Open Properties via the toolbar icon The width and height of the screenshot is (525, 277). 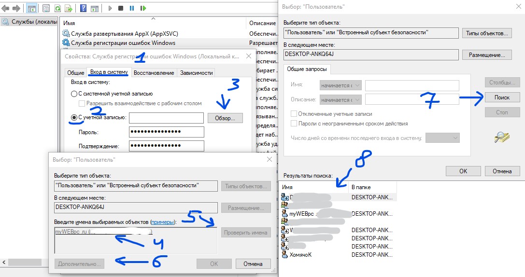[46, 8]
